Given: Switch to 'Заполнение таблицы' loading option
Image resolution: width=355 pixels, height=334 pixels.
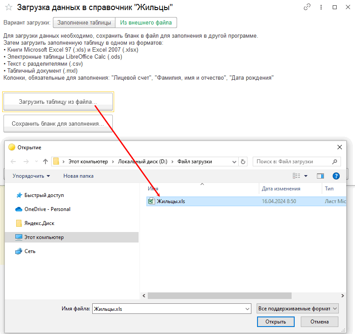Looking at the screenshot, I should [x=84, y=23].
